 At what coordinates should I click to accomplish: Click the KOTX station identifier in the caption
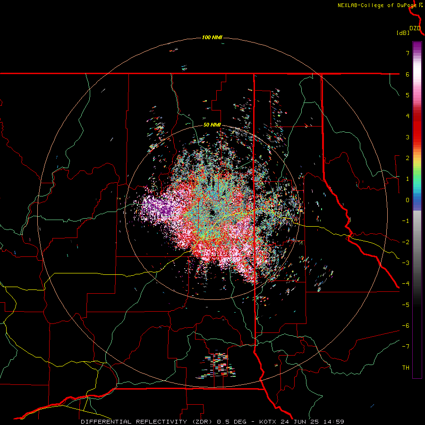(x=268, y=422)
